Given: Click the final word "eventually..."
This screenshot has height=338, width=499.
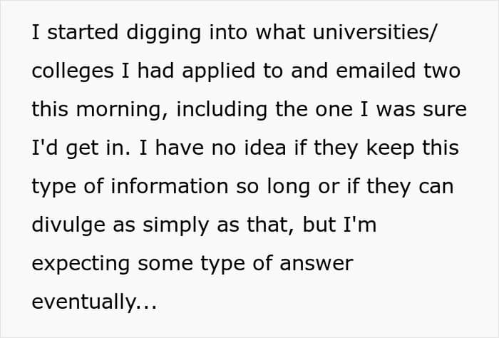Looking at the screenshot, I should [93, 302].
